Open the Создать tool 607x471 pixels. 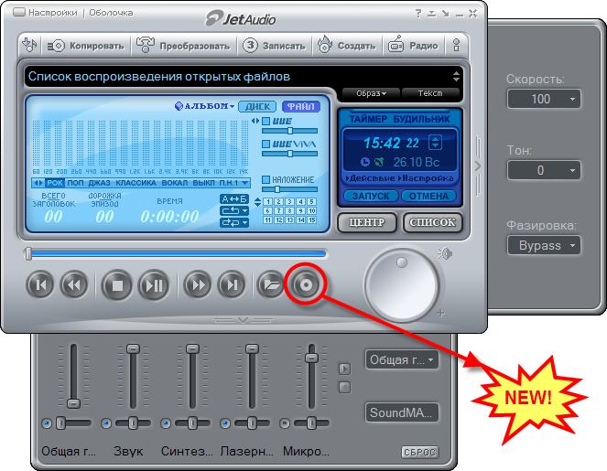click(346, 46)
